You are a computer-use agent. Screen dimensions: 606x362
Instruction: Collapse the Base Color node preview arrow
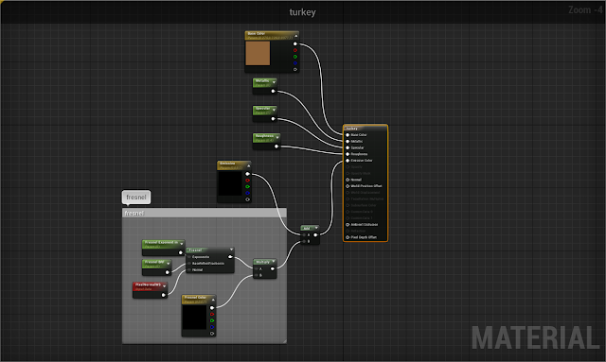point(296,36)
